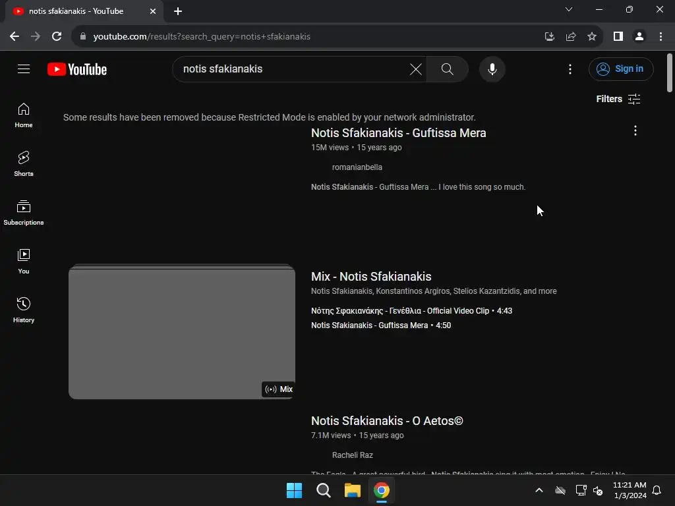
Task: Expand the tab search chevron
Action: (569, 9)
